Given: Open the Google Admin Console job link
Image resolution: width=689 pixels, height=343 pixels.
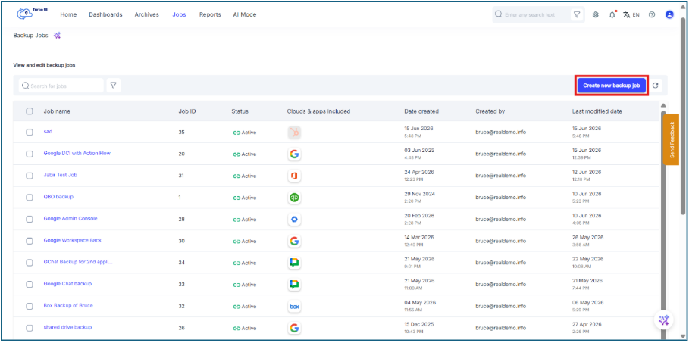Looking at the screenshot, I should [70, 218].
